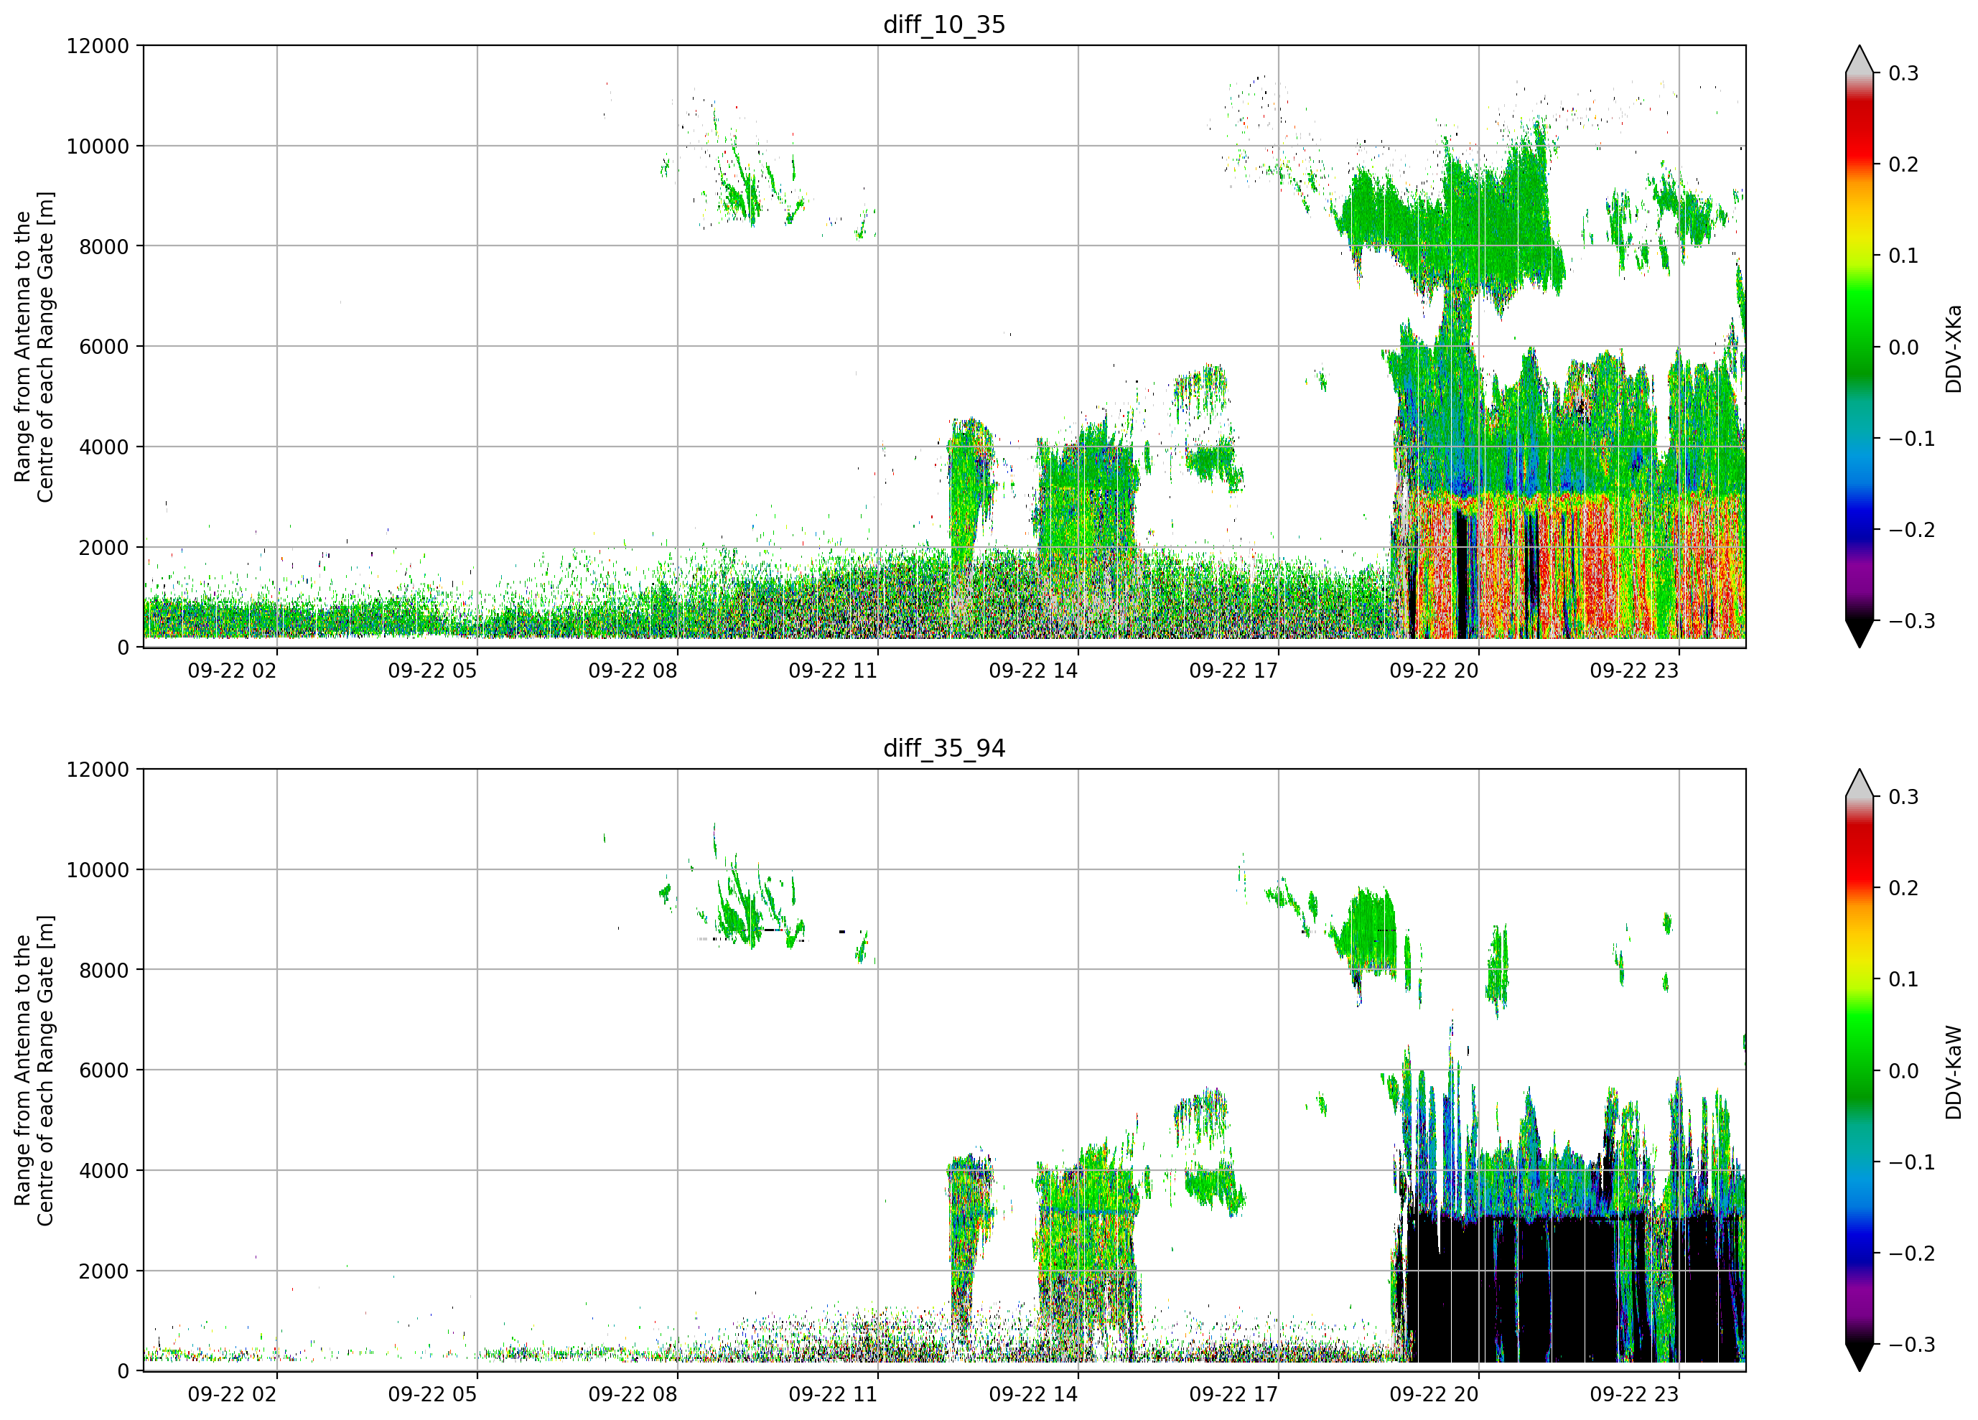The height and width of the screenshot is (1420, 1978).
Task: Click the black lower arrow of DDV-XKa colorbar
Action: click(x=1860, y=634)
